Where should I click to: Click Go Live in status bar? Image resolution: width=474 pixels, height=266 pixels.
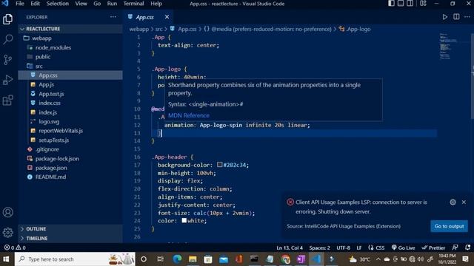pyautogui.click(x=403, y=248)
